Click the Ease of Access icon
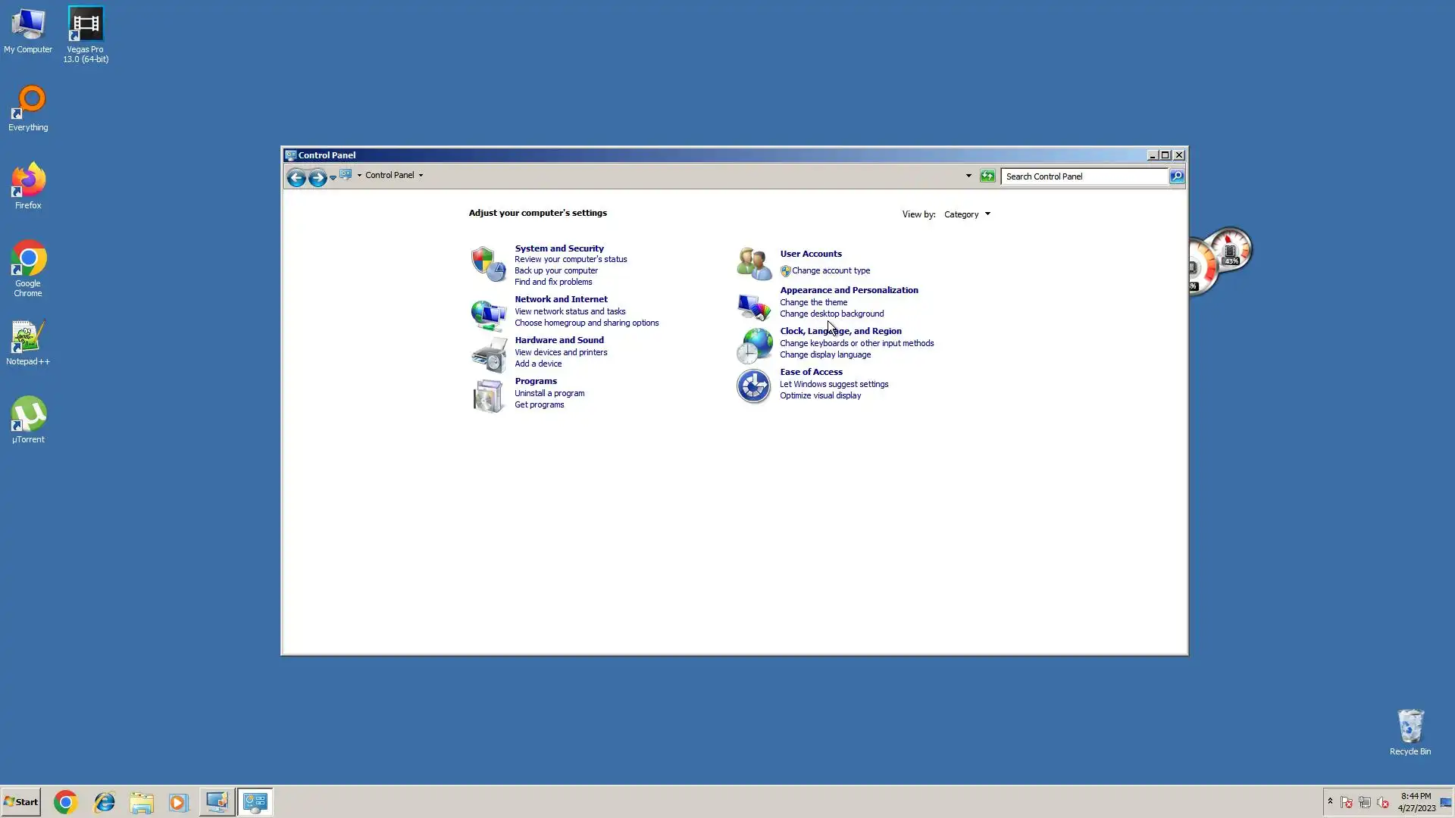This screenshot has width=1455, height=818. (x=753, y=386)
